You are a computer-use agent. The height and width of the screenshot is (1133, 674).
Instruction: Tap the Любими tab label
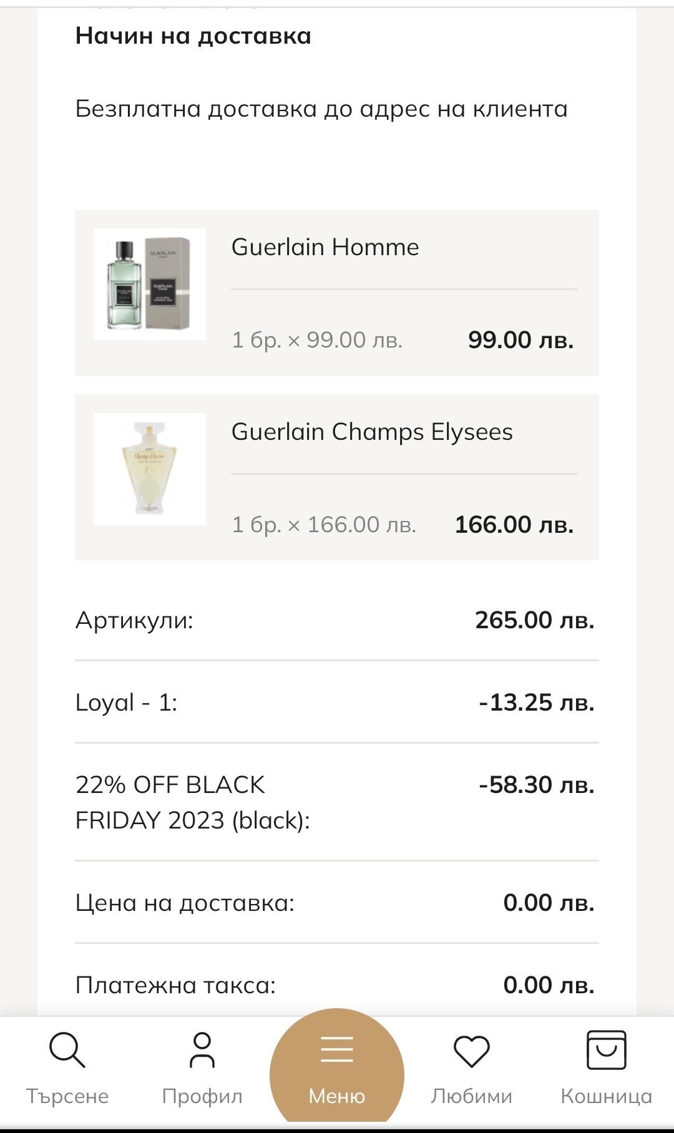coord(471,1096)
